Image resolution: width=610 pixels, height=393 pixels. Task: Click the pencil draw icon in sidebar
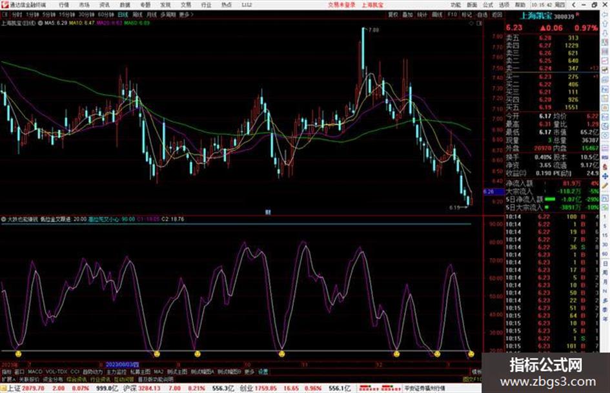(605, 186)
